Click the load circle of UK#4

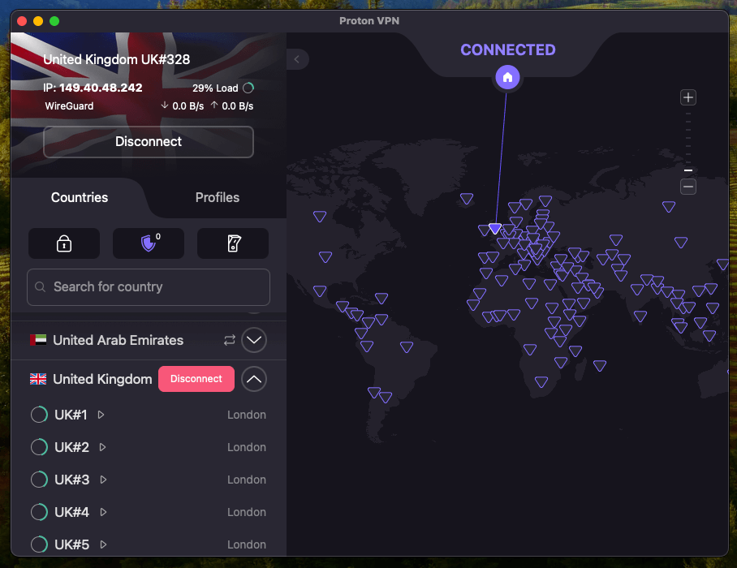point(39,512)
